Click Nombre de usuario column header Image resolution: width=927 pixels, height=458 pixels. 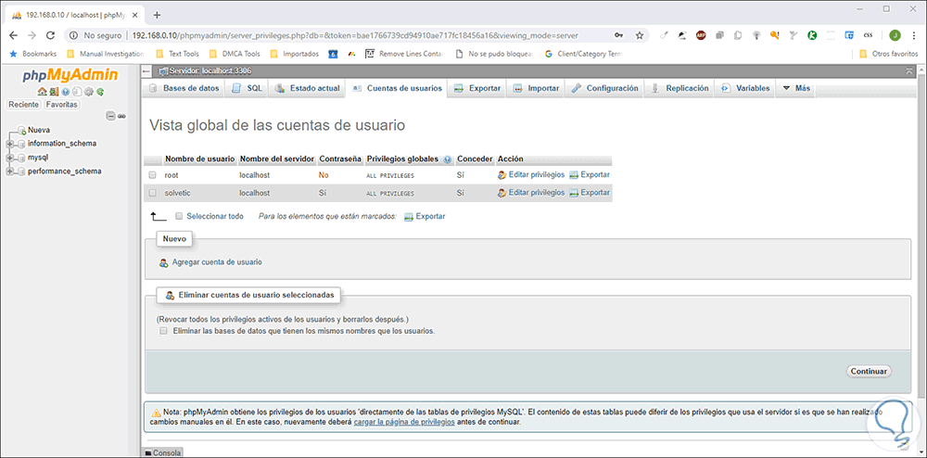click(200, 159)
